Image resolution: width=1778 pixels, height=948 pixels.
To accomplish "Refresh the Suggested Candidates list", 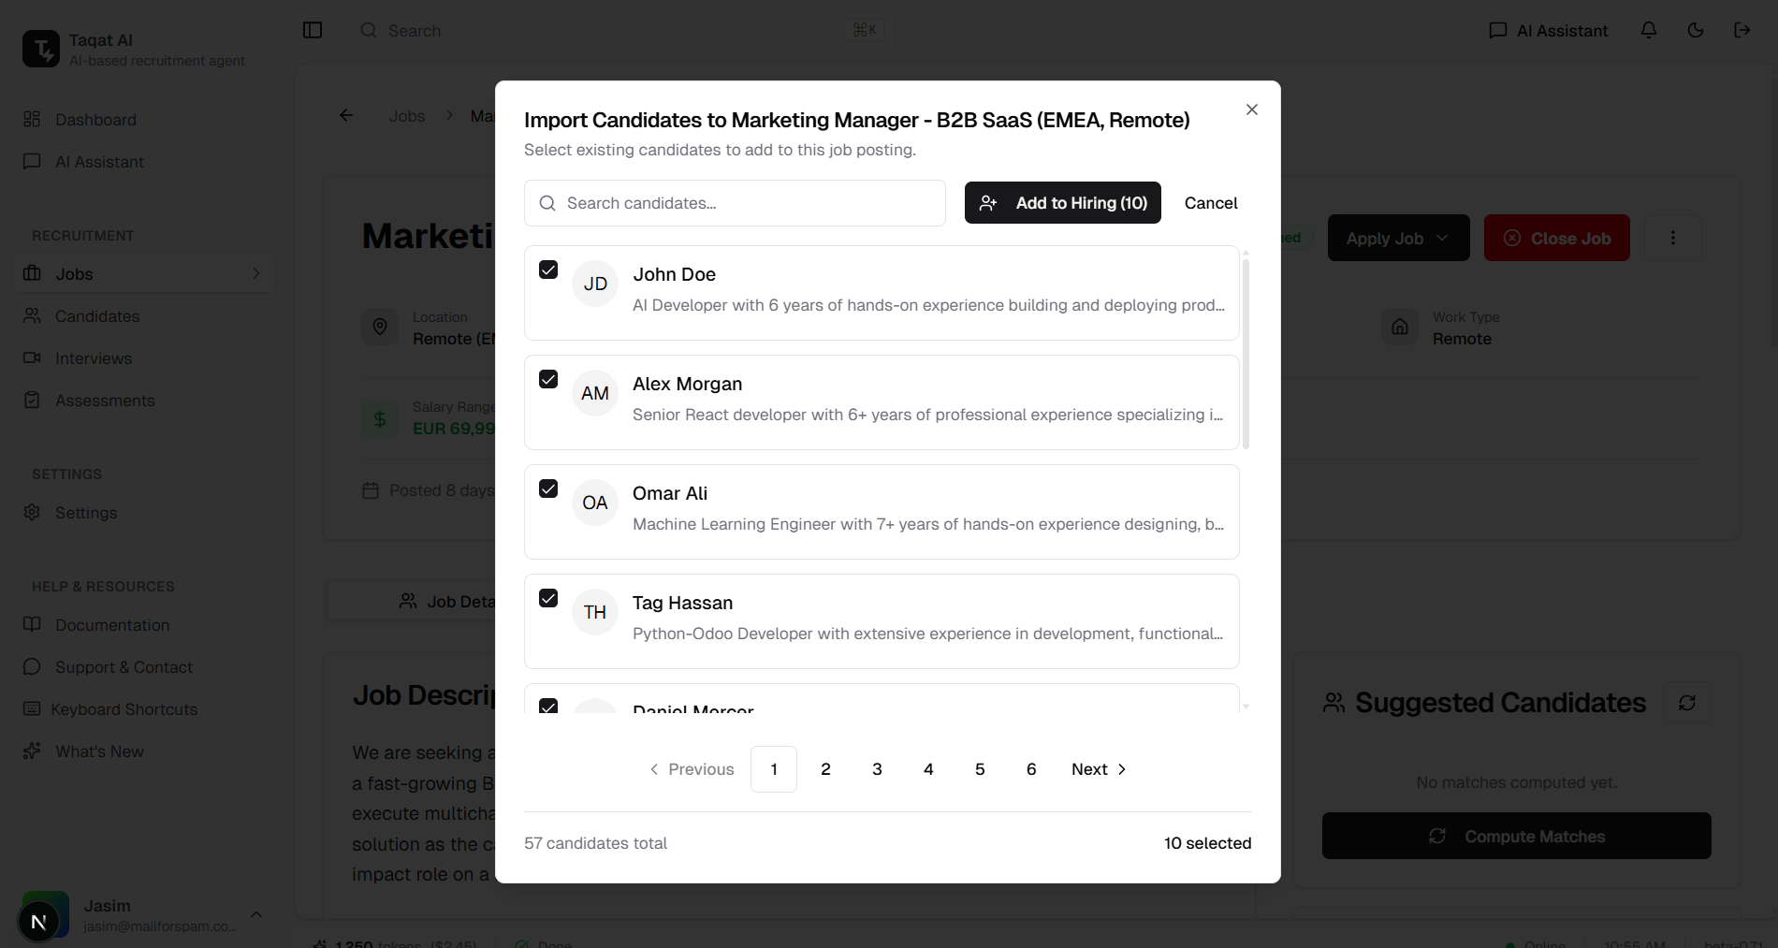I will tap(1687, 703).
